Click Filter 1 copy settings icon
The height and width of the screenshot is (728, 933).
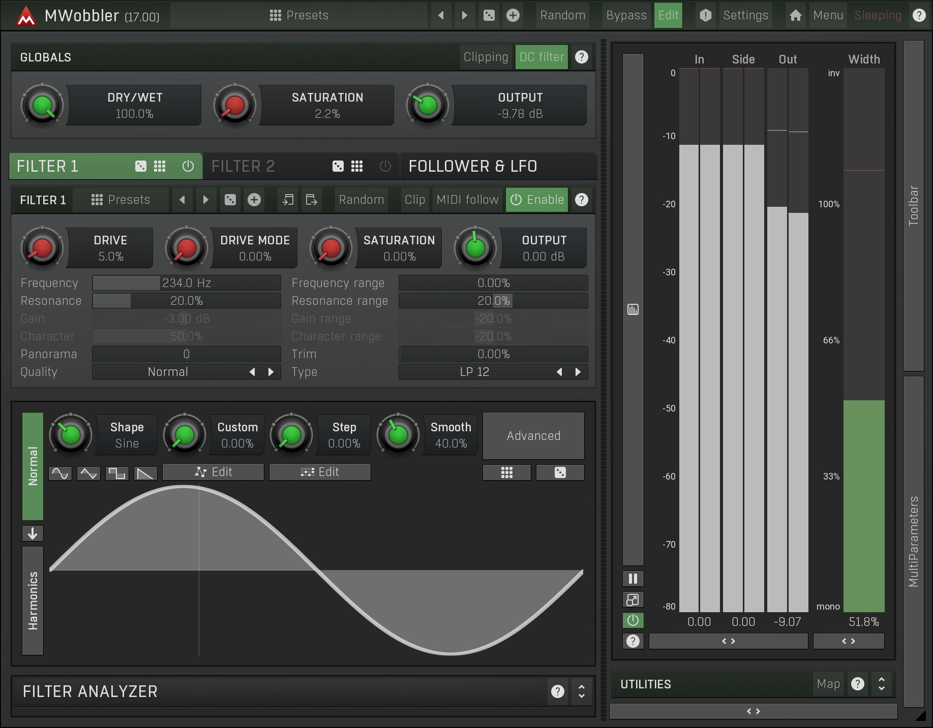pyautogui.click(x=288, y=200)
